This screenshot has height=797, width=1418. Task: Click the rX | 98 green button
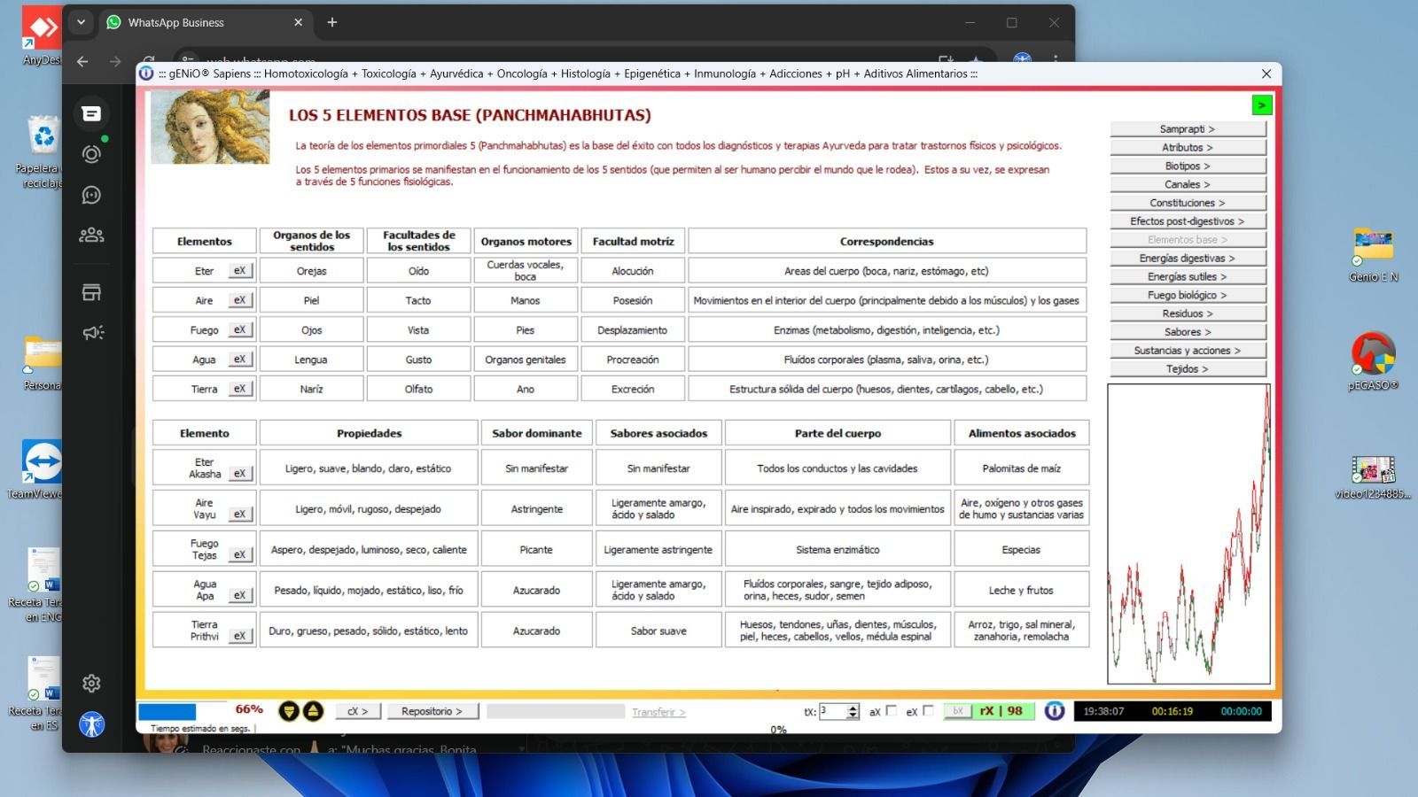click(x=1005, y=711)
